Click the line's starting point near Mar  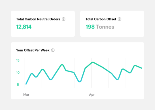[x=26, y=84]
